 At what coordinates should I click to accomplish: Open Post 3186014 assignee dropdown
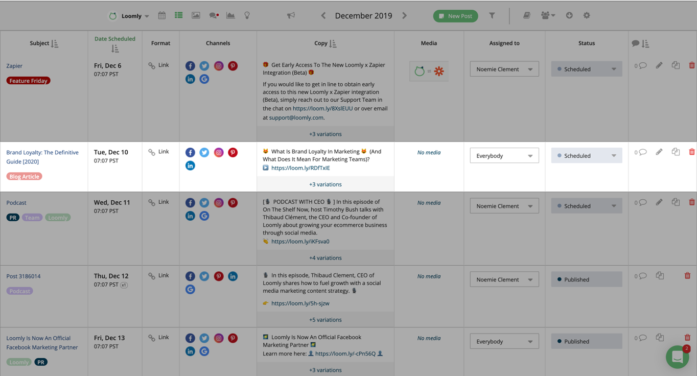[x=504, y=279]
